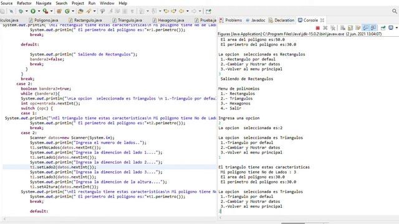This screenshot has width=399, height=224.
Task: Open the Source menu
Action: (6, 3)
